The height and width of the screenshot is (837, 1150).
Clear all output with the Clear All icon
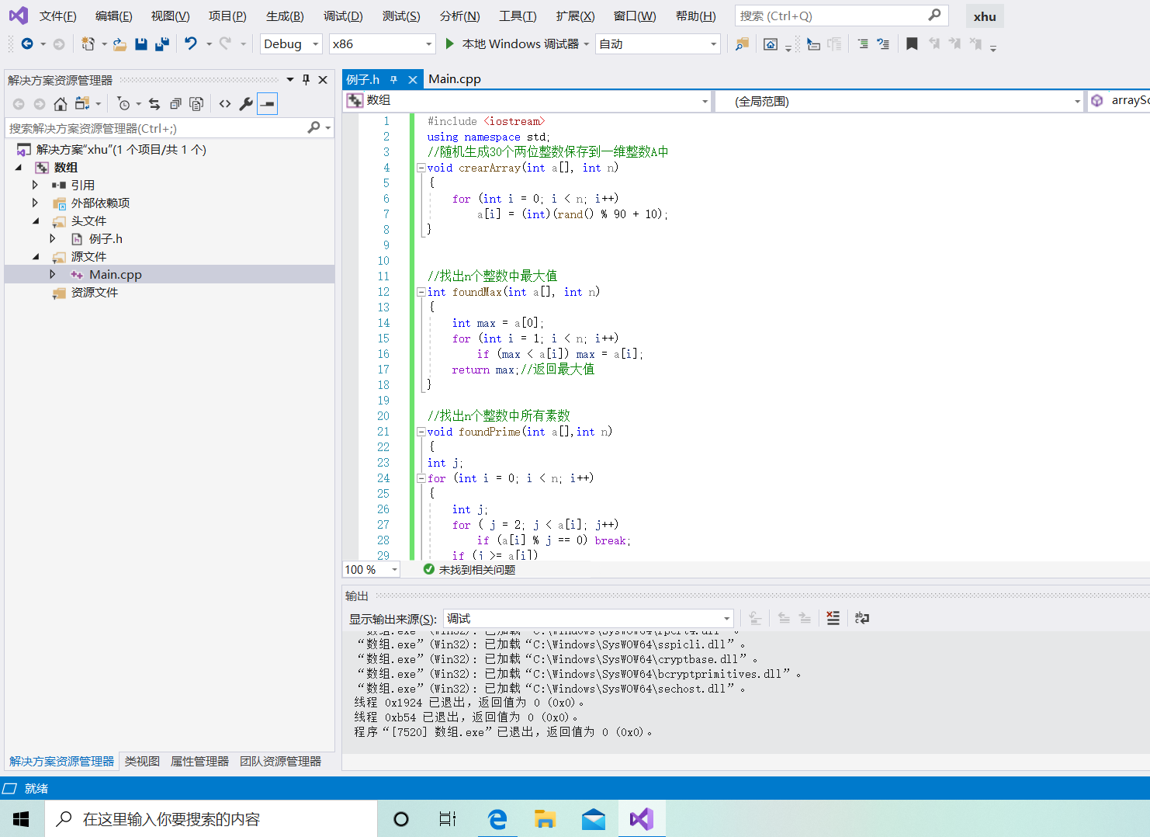(833, 618)
